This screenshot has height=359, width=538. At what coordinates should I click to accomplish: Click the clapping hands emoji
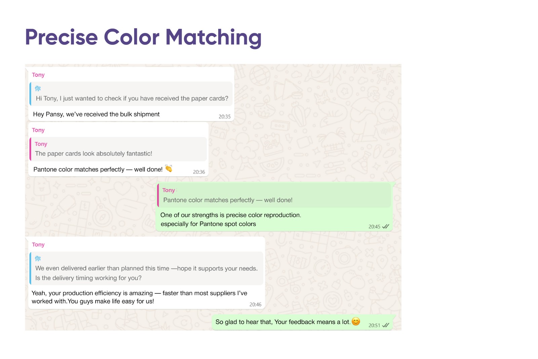pos(169,168)
